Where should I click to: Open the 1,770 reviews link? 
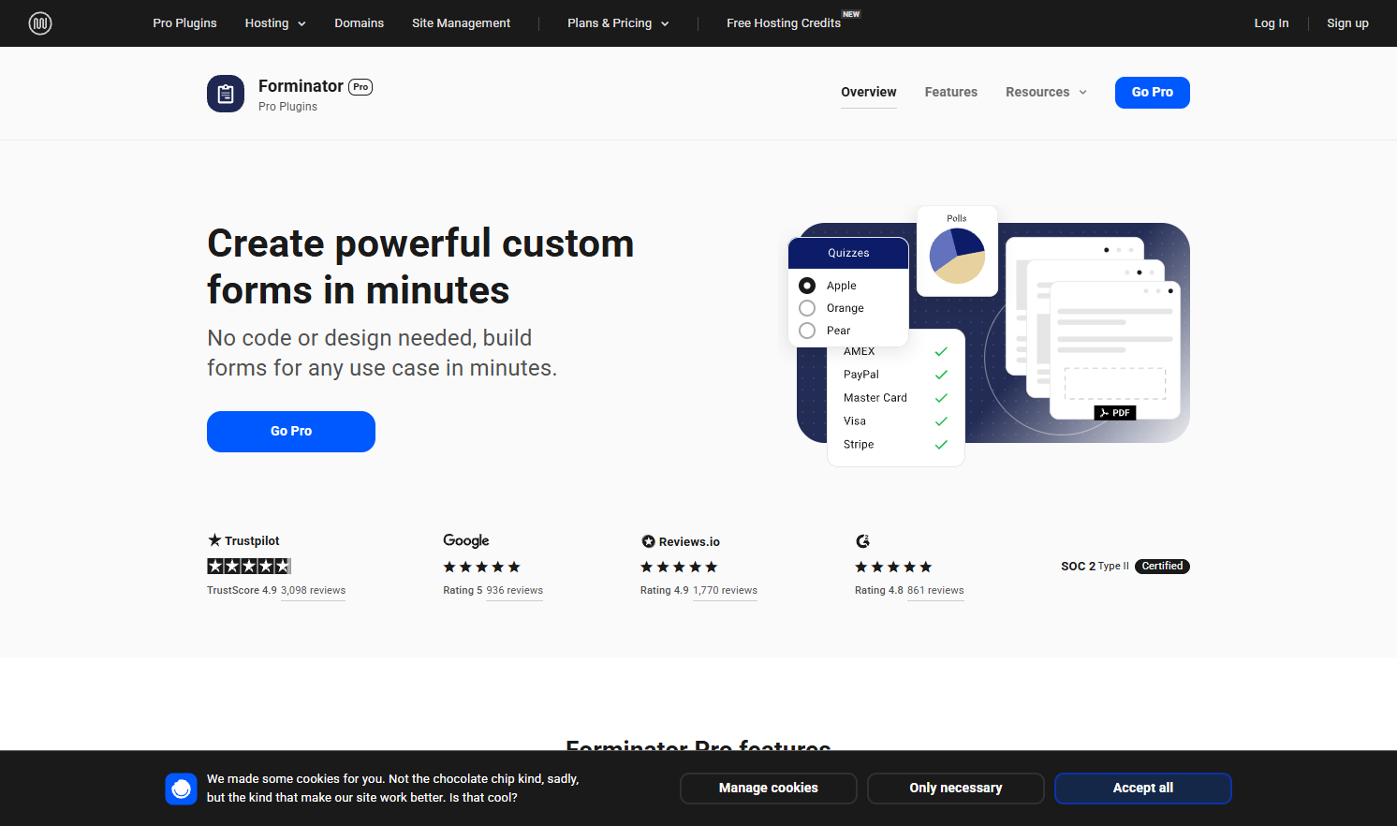[x=725, y=591]
